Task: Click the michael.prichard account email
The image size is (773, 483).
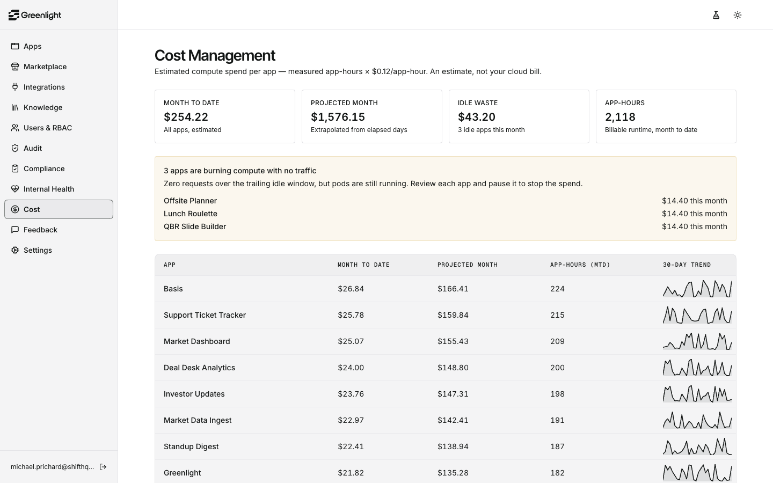Action: (x=52, y=467)
